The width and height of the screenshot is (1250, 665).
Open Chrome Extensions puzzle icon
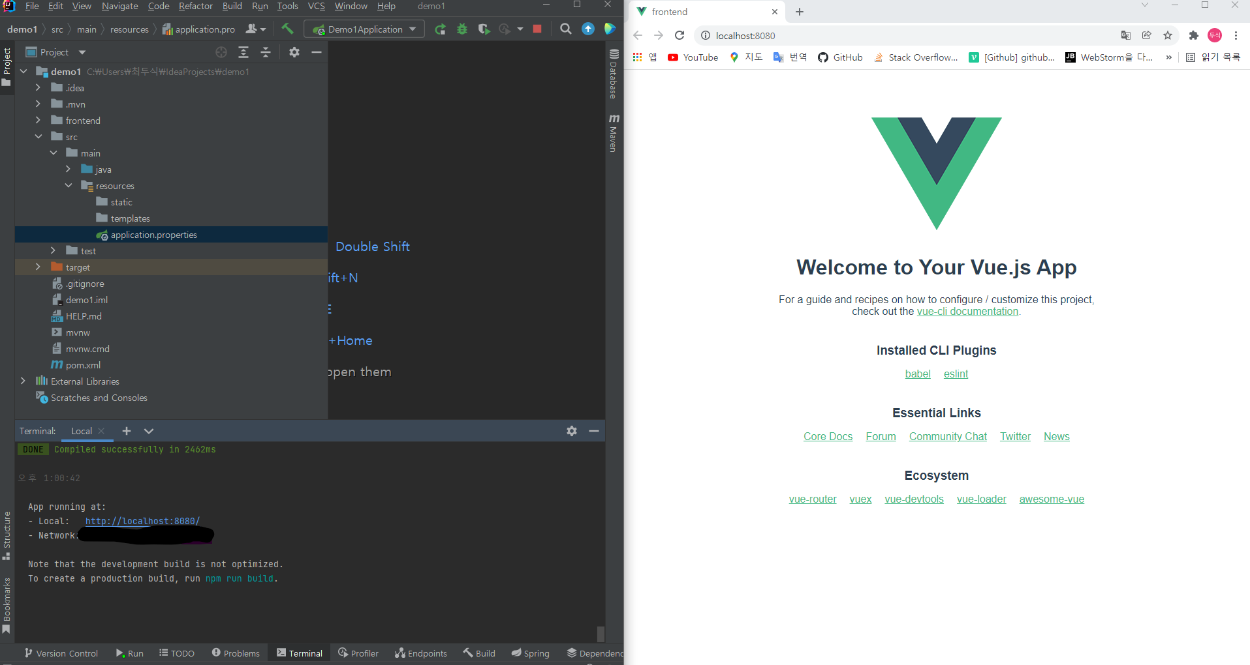click(1193, 35)
